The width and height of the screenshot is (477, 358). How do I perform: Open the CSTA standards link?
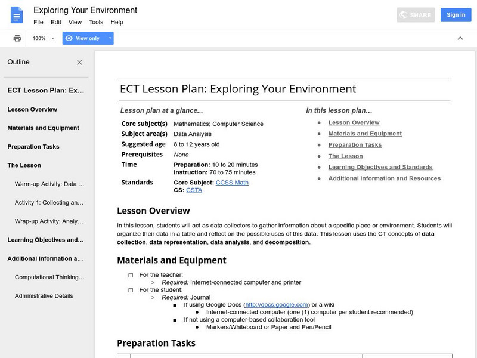pyautogui.click(x=194, y=190)
